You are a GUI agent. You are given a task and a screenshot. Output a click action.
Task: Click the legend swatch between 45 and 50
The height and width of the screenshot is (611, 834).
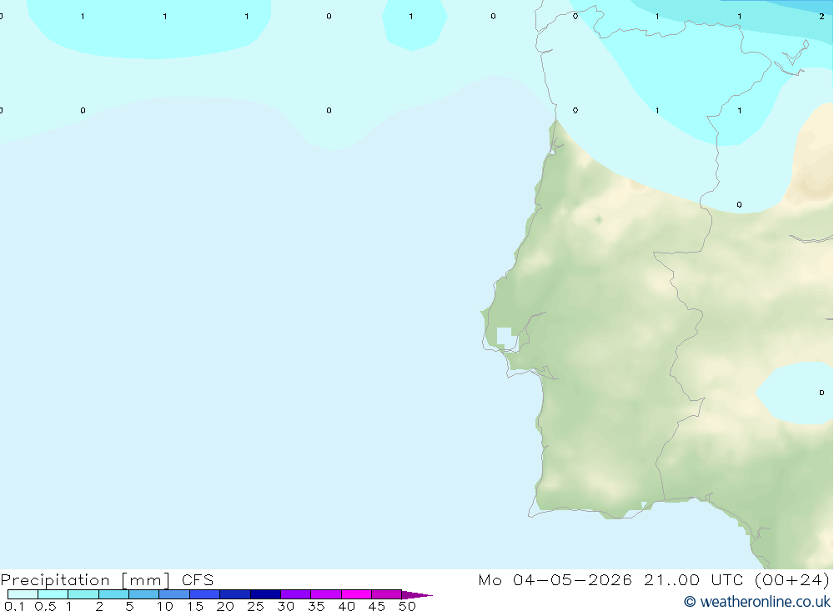coord(387,594)
